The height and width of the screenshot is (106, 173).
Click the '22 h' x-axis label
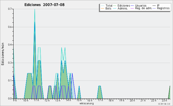coord(154,100)
